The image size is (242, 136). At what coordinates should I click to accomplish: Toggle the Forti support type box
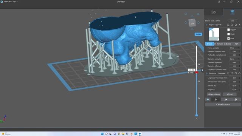[228, 39]
